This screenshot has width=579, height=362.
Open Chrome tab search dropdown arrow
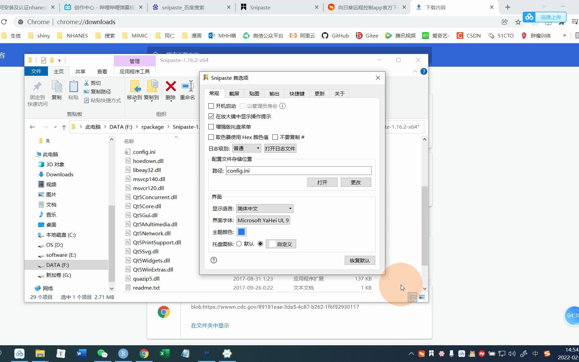(544, 7)
